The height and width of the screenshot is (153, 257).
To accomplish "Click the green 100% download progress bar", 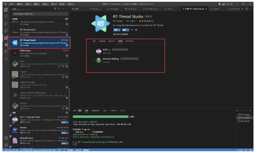I will click(x=101, y=117).
